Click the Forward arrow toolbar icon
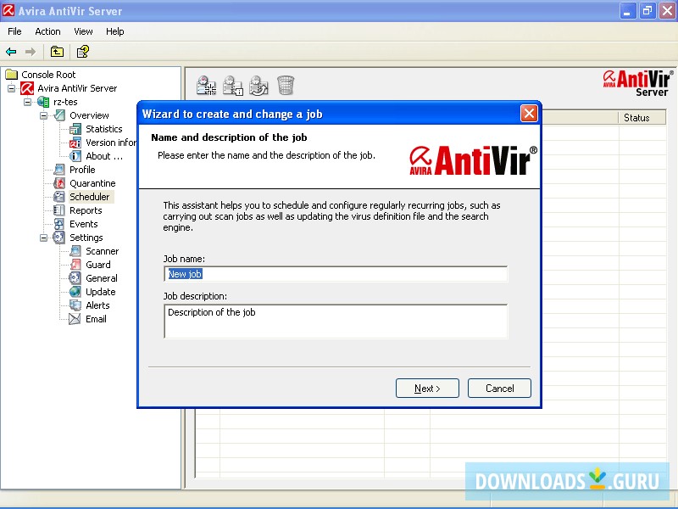This screenshot has height=509, width=678. click(31, 52)
